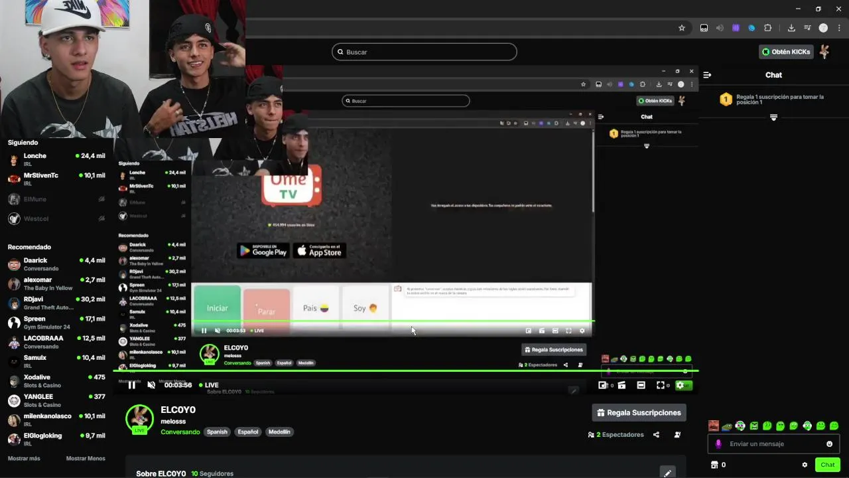Click the 2 Espectadores viewer count
Screen dimensions: 849x478
click(x=616, y=435)
